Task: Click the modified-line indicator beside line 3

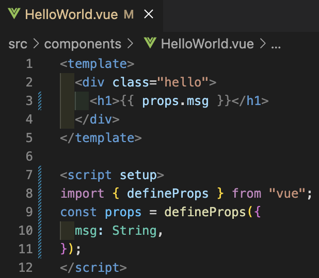Action: (x=40, y=101)
